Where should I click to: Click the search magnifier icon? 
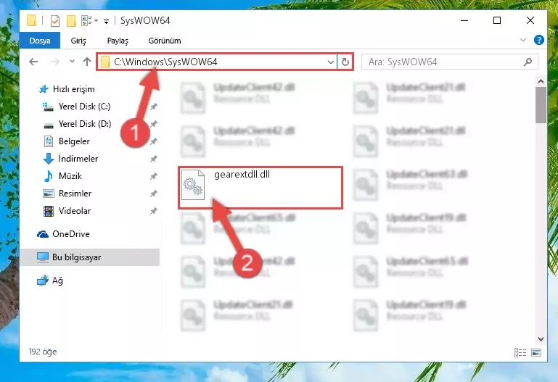click(x=528, y=62)
